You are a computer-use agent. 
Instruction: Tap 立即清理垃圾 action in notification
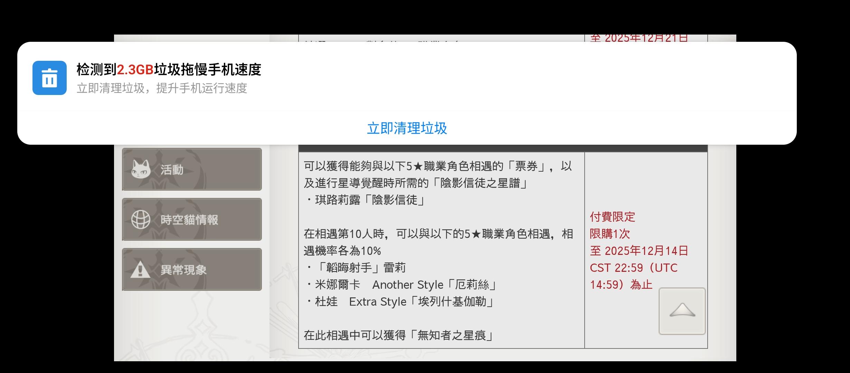pyautogui.click(x=407, y=128)
